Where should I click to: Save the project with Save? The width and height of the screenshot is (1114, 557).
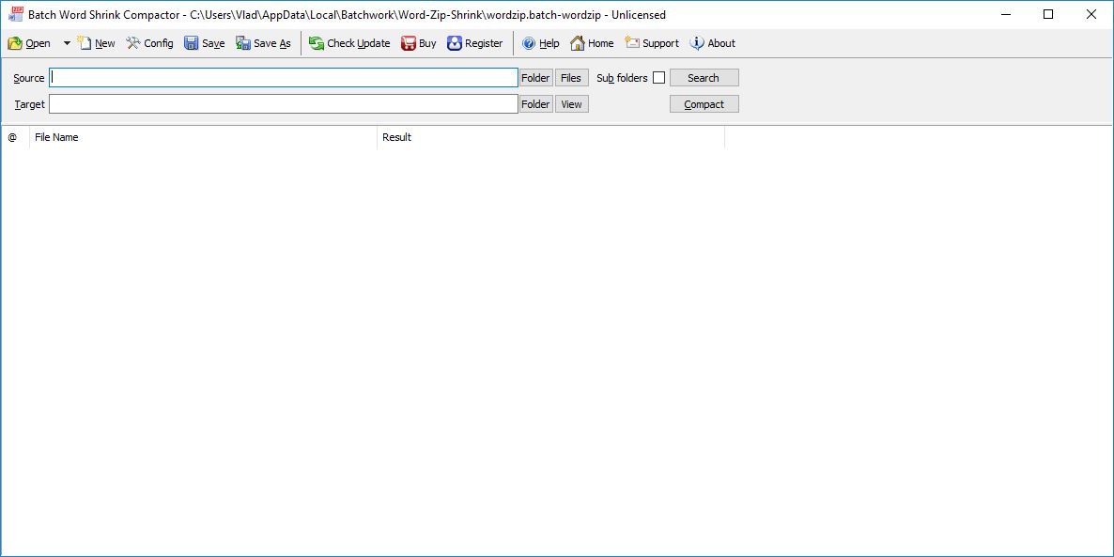205,43
